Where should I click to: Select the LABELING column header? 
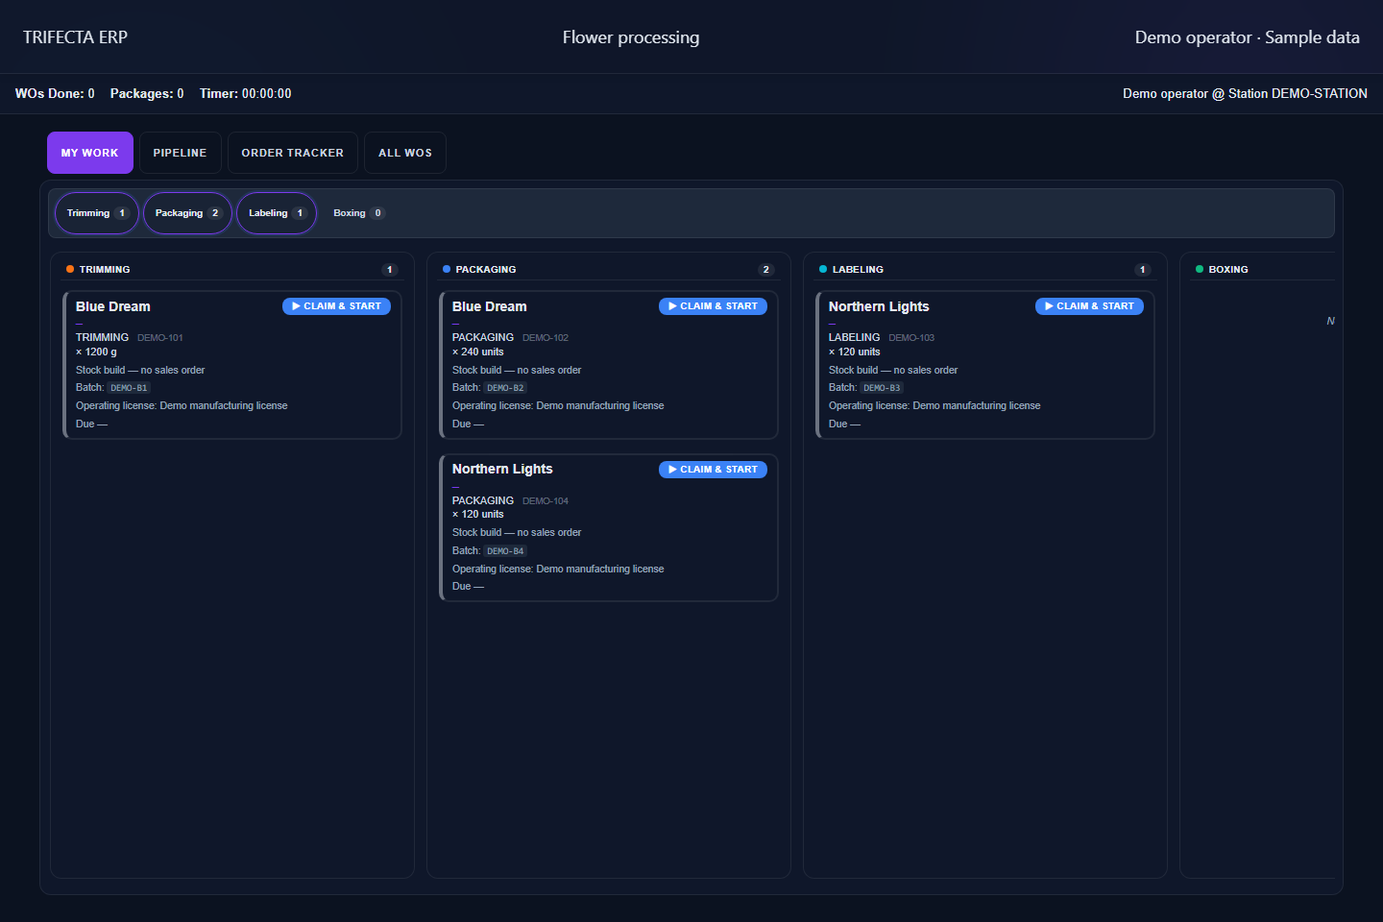[x=858, y=270]
